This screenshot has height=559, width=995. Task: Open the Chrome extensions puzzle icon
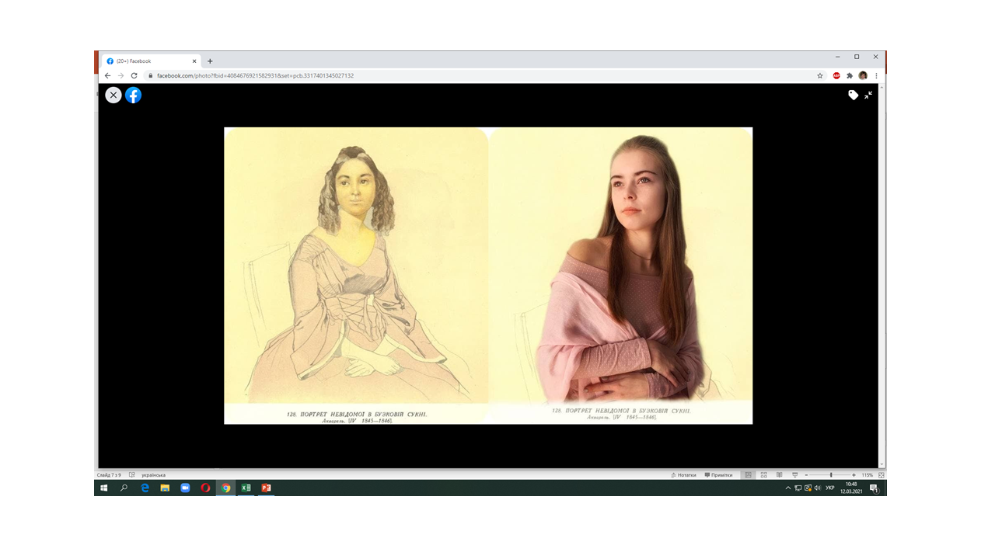click(x=850, y=76)
